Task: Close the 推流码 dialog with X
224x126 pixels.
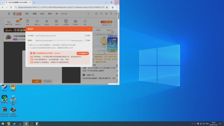Action: pyautogui.click(x=89, y=29)
